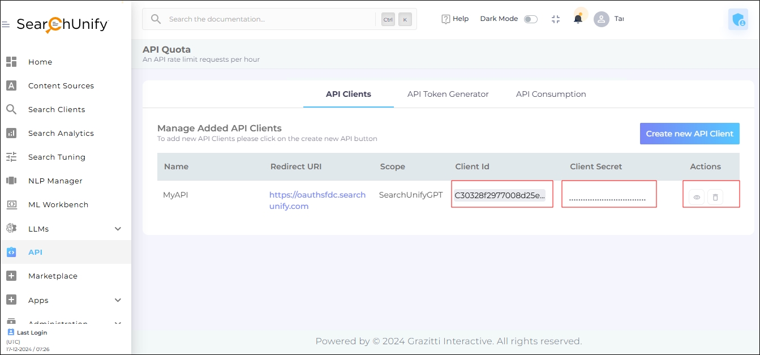Switch to the API Consumption tab
This screenshot has height=355, width=760.
(551, 94)
